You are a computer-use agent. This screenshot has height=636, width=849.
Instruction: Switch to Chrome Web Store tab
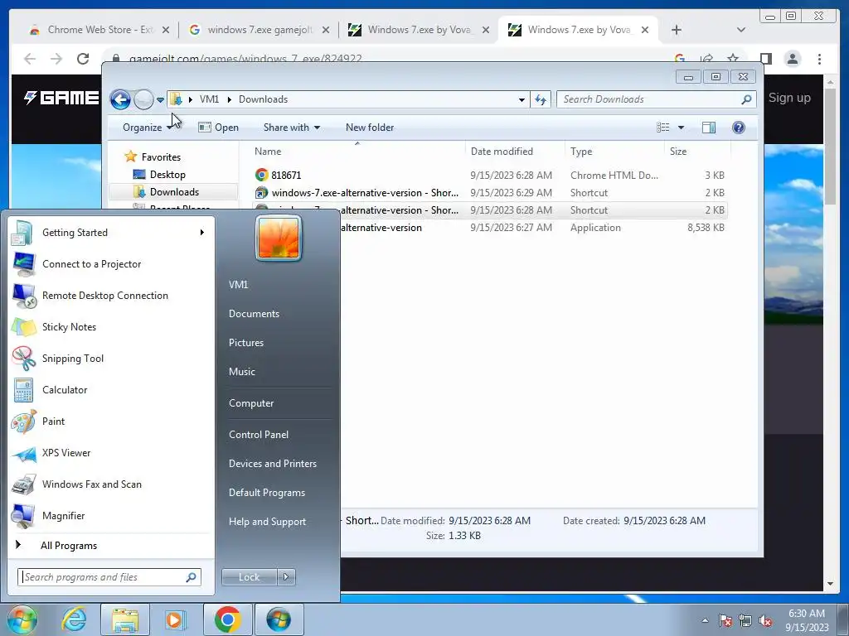pyautogui.click(x=100, y=30)
